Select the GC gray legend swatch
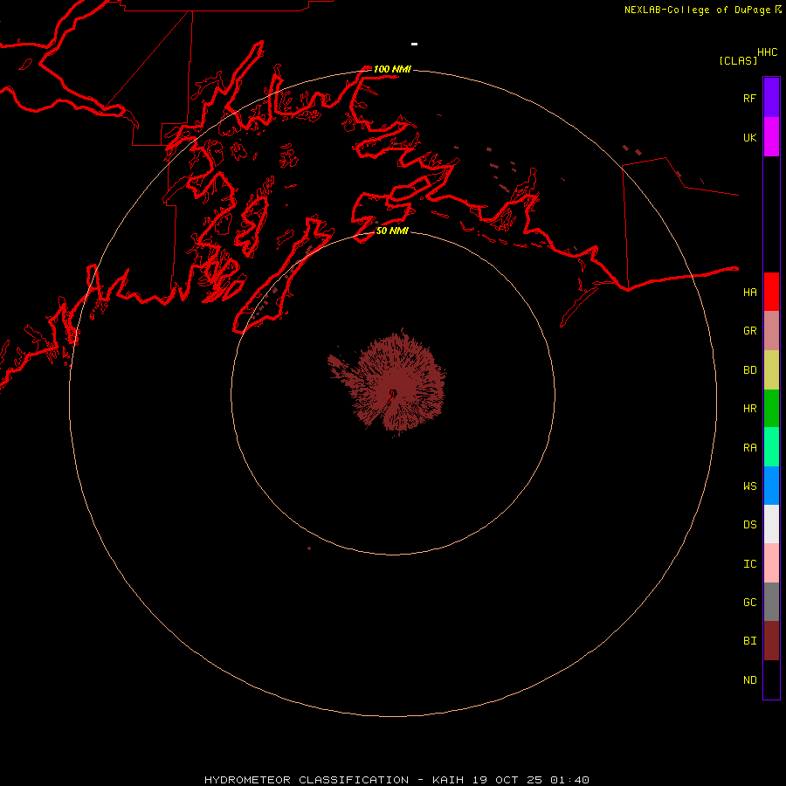The width and height of the screenshot is (786, 786). tap(771, 602)
